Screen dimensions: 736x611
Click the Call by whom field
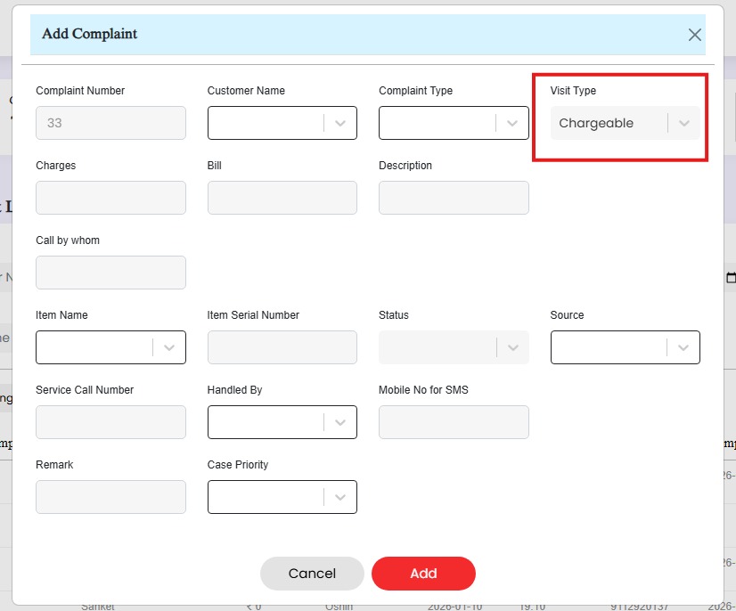click(x=110, y=273)
